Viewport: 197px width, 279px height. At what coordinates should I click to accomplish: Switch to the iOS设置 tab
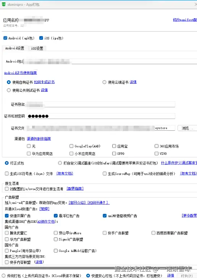[37, 48]
